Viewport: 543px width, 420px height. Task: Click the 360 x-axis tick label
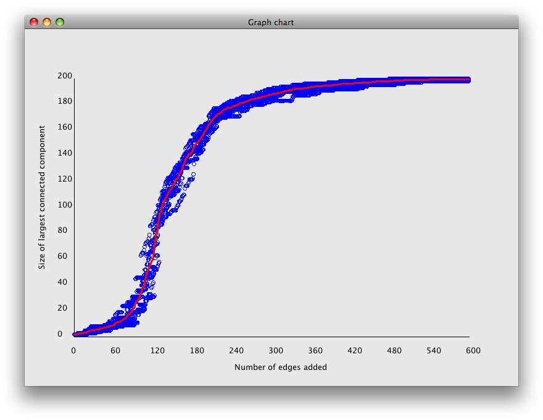coord(315,351)
